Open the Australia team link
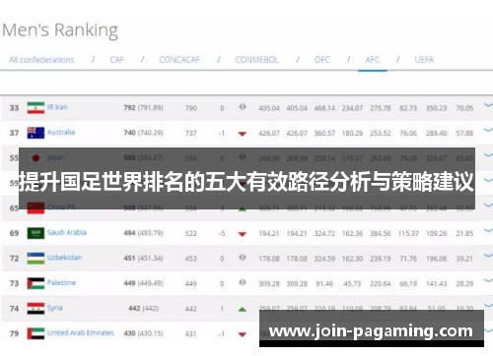Viewport: 493px width, 356px height. [61, 132]
